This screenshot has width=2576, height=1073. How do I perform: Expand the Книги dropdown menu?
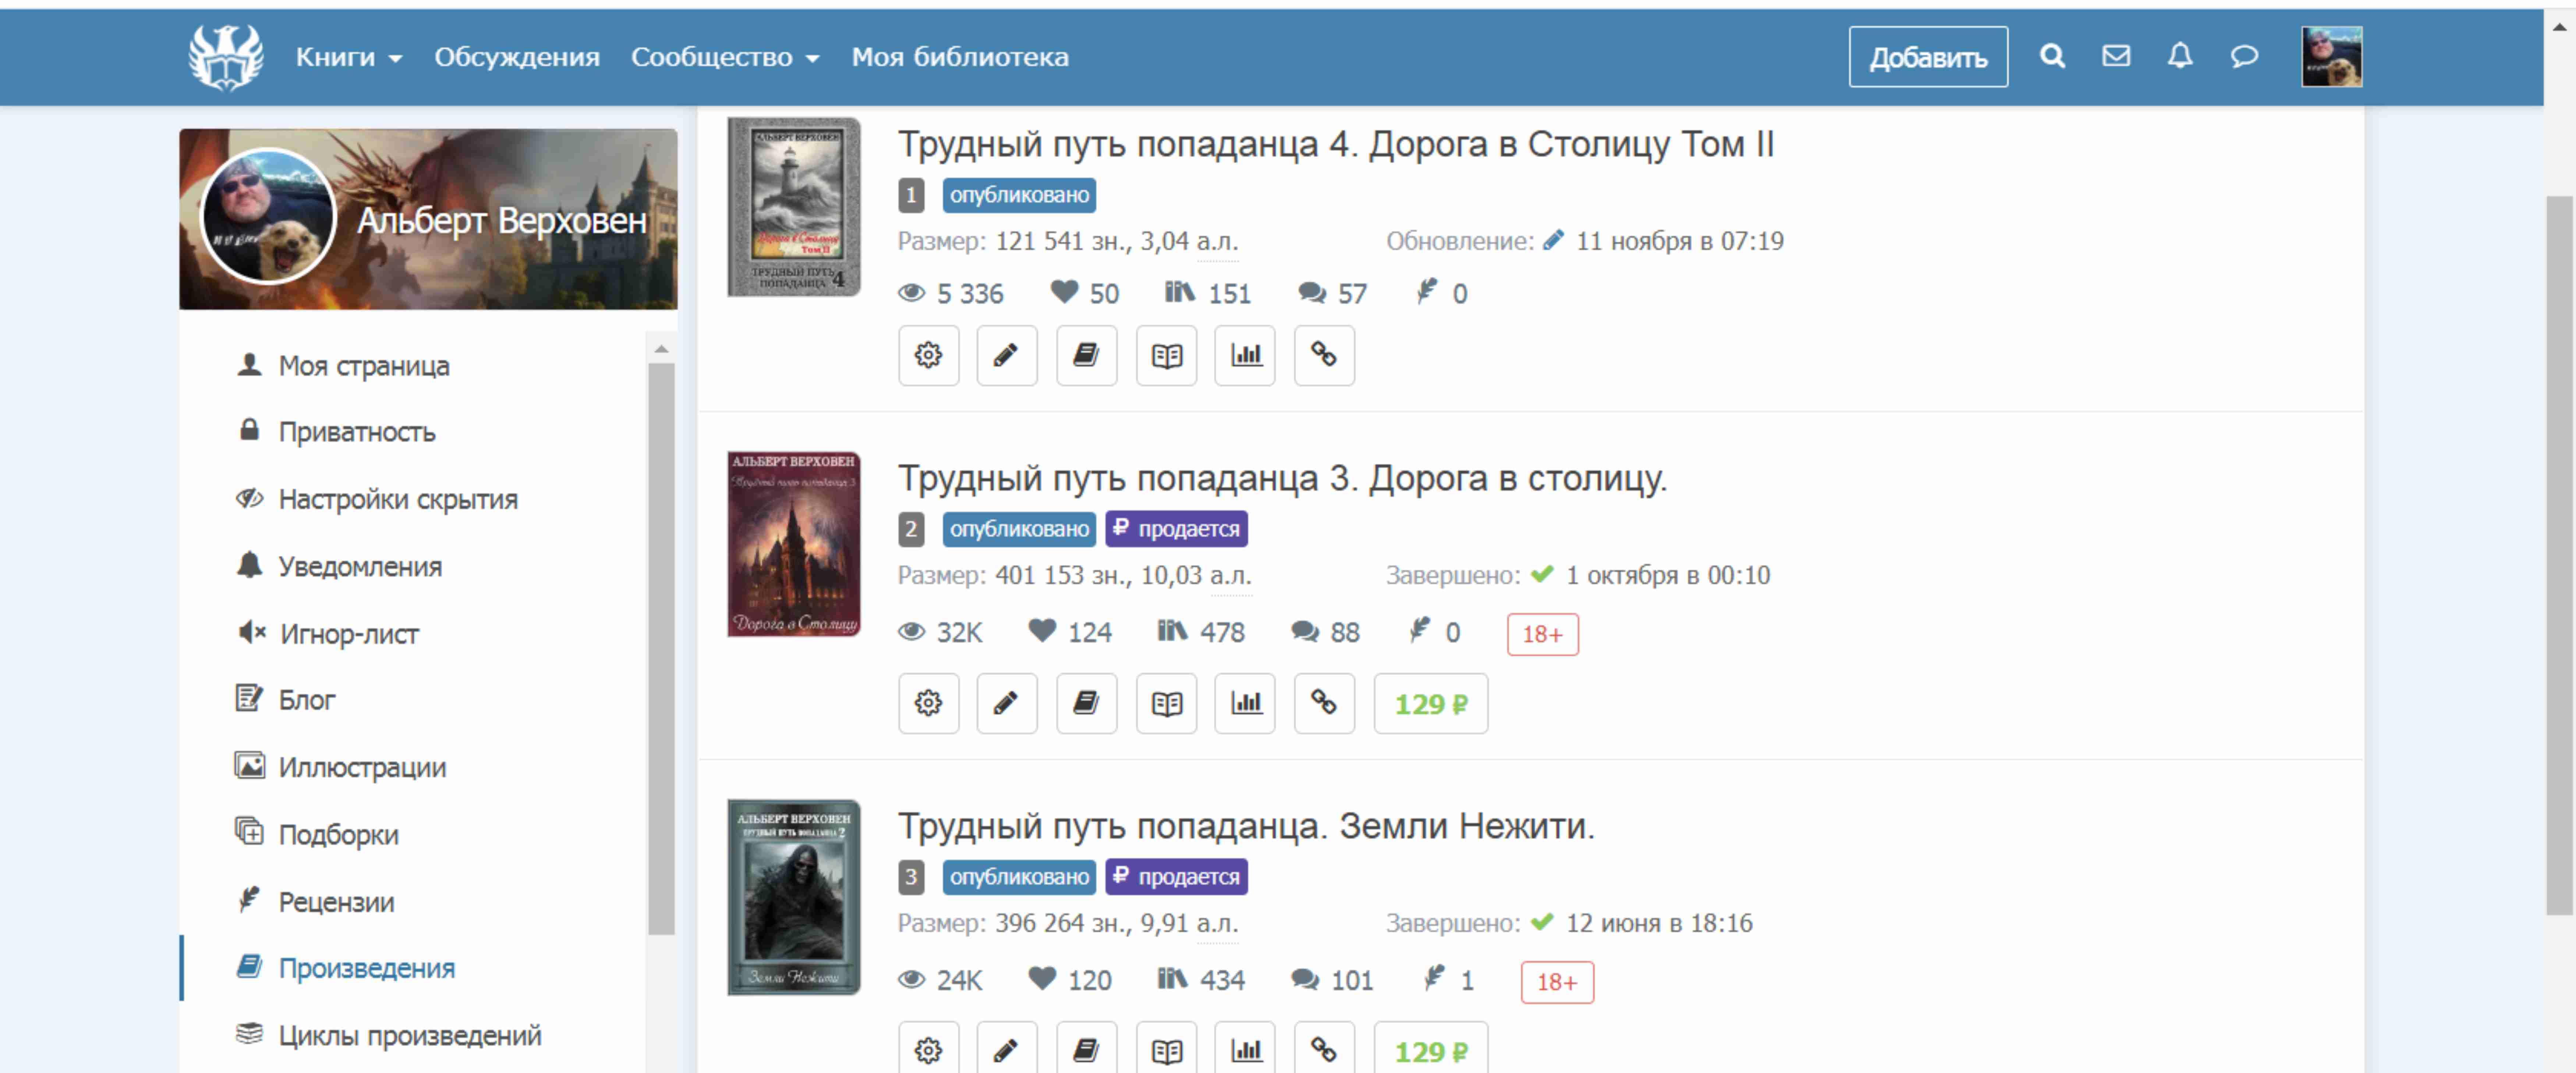click(349, 57)
